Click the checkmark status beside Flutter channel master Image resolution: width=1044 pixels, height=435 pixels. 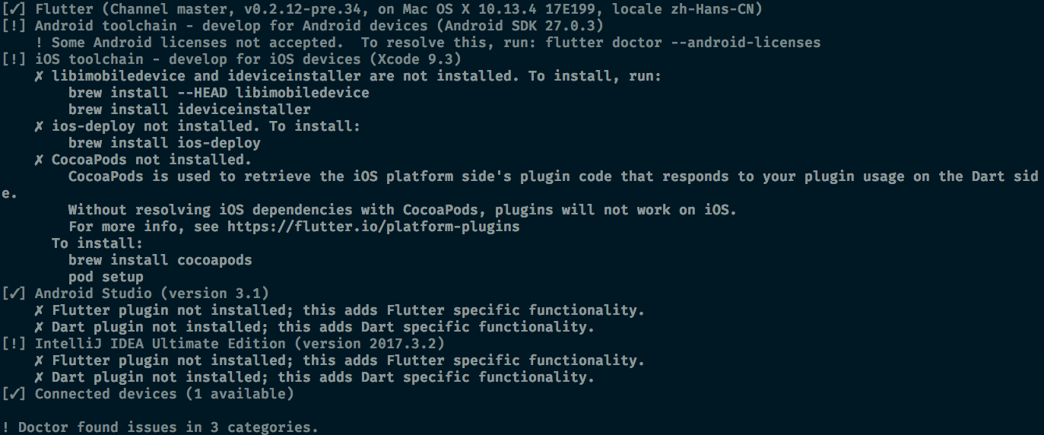[x=14, y=9]
